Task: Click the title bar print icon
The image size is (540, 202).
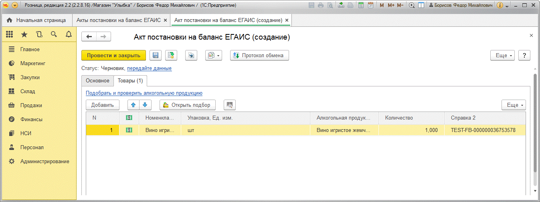Action: [x=321, y=5]
